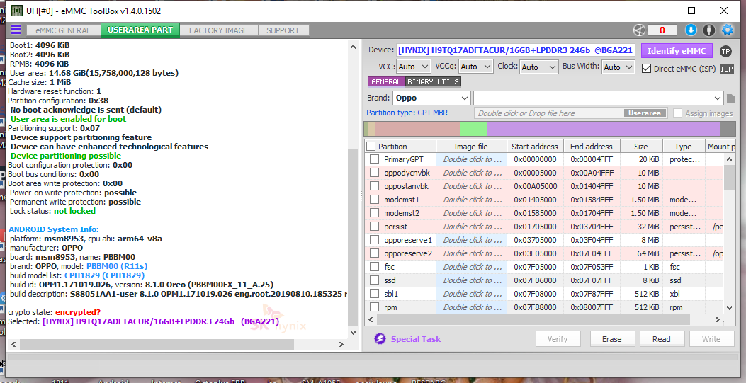Click the folder browse icon
The width and height of the screenshot is (746, 383).
(730, 98)
